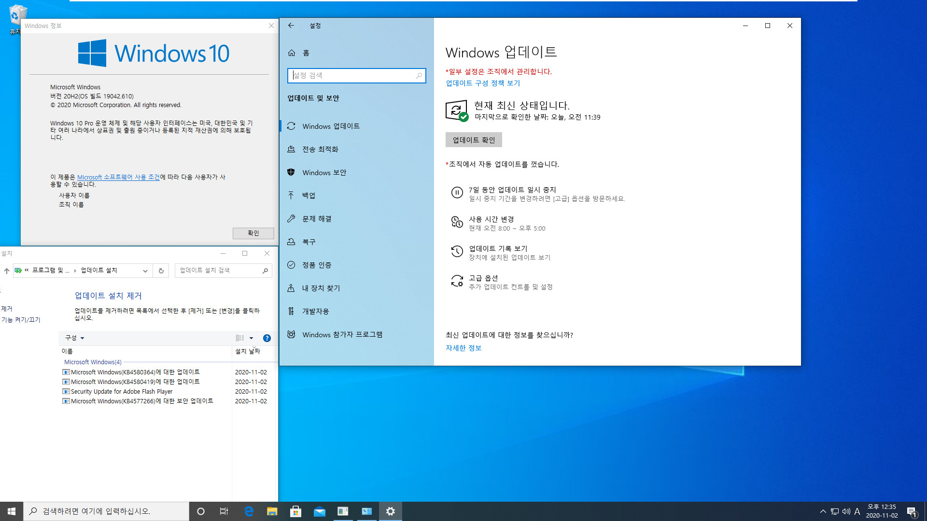The height and width of the screenshot is (521, 927).
Task: Click the 업데이트 확인 button
Action: click(x=474, y=140)
